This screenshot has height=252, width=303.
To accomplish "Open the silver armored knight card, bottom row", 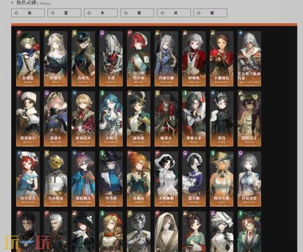I will (x=138, y=231).
